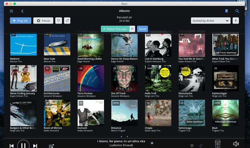Go back with the left chevron arrow
This screenshot has height=148, width=250.
tap(22, 11)
